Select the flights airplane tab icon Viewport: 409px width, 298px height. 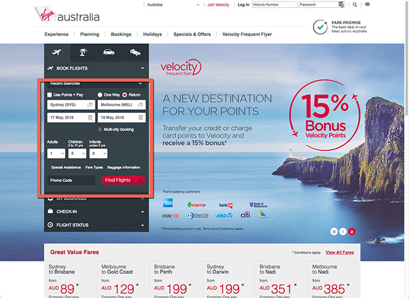click(56, 53)
